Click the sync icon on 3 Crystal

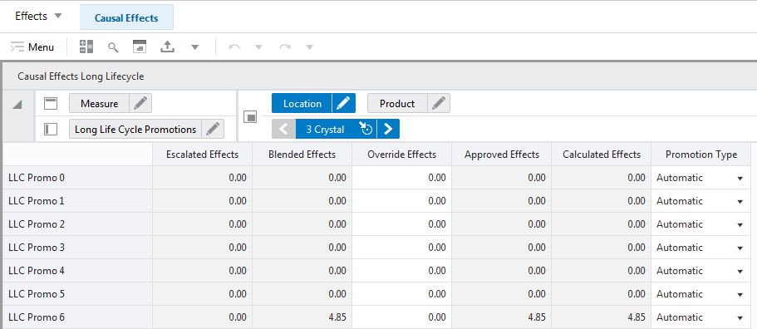366,129
